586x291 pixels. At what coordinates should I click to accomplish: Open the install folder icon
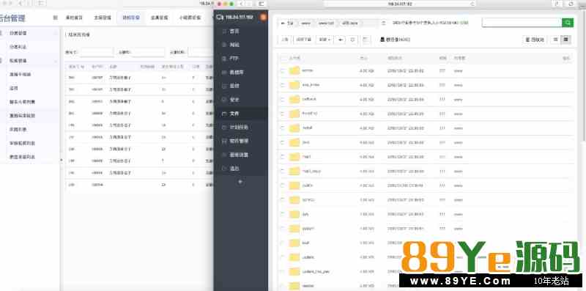(294, 128)
